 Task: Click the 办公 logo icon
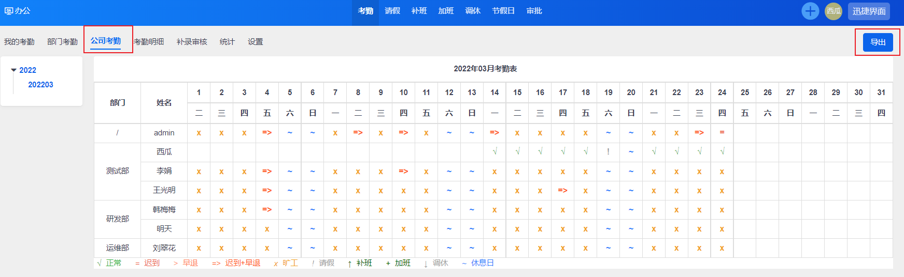point(9,11)
